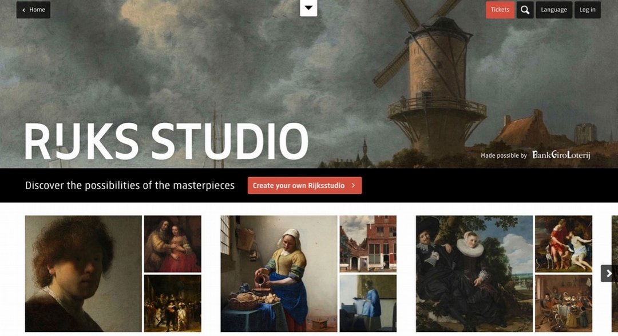Open the red brick street houses thumbnail

368,243
